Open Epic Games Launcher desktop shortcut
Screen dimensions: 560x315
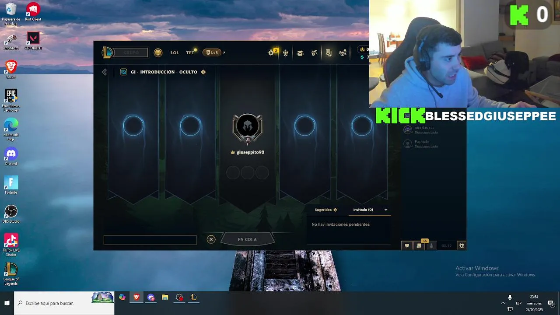[x=11, y=100]
